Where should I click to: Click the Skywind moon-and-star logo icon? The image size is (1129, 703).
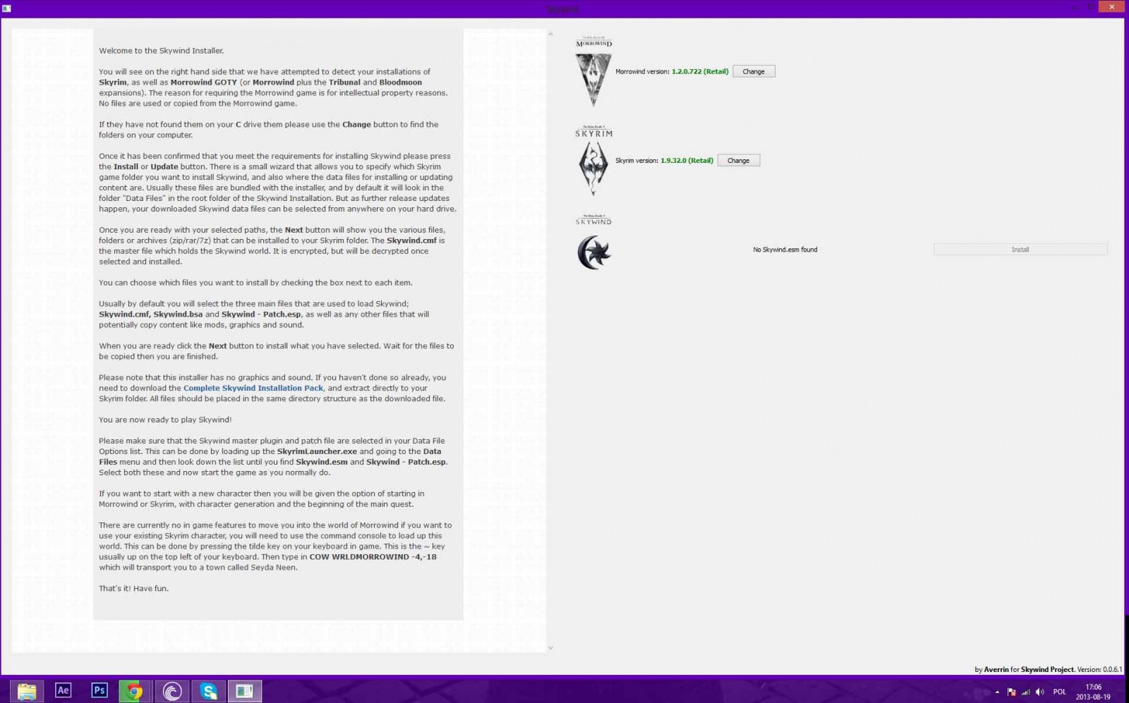coord(593,252)
